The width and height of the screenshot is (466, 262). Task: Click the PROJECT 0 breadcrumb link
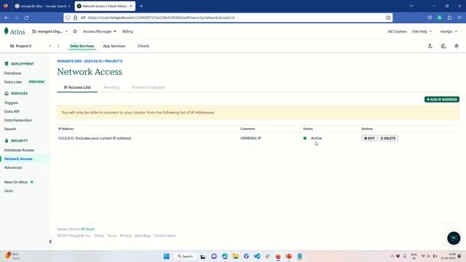coord(114,61)
